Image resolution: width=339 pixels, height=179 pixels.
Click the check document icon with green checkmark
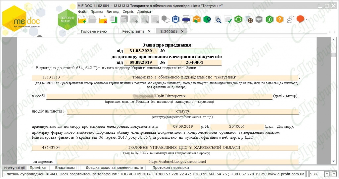228,20
